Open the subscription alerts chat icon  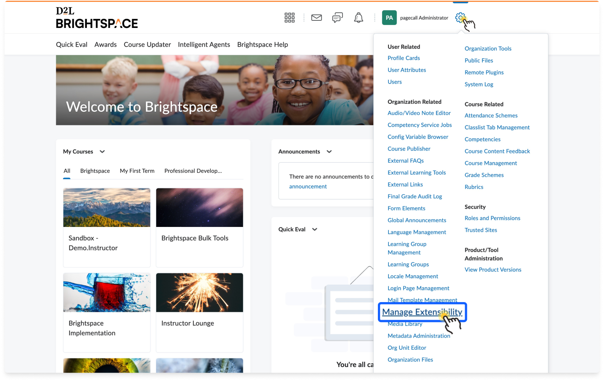(x=337, y=18)
